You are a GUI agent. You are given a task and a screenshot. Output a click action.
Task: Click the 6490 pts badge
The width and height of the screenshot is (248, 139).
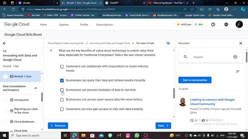coord(184,24)
